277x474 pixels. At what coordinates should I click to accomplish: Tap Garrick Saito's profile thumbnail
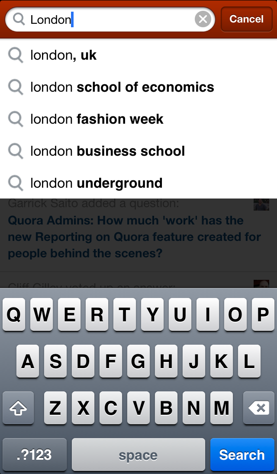point(261,205)
